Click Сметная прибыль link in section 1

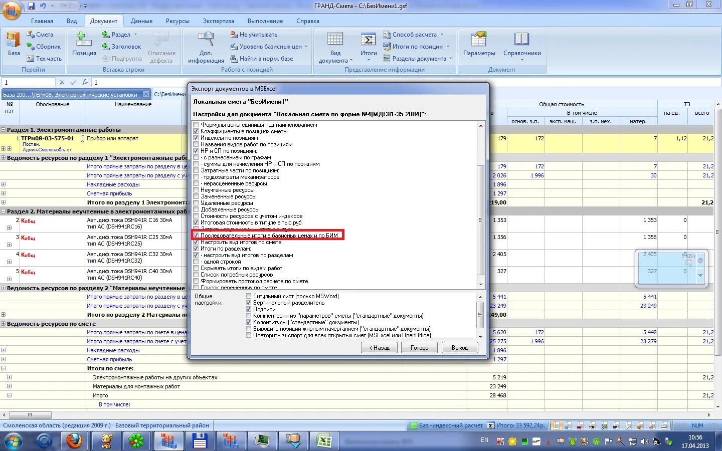[109, 193]
